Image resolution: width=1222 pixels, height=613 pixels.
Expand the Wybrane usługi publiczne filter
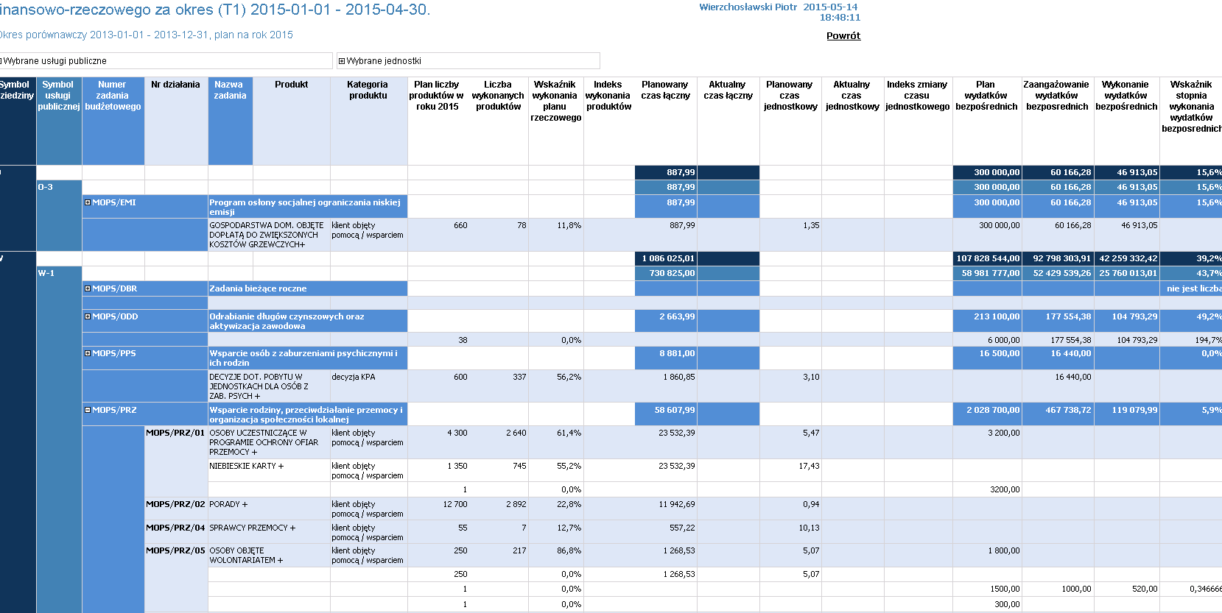point(1,61)
